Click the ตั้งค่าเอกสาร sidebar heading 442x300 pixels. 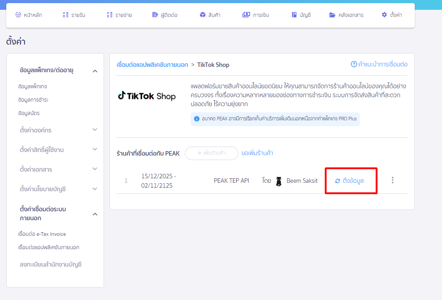point(36,169)
